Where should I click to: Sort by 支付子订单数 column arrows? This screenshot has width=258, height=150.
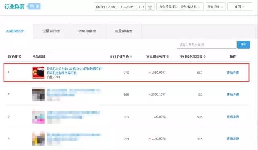point(131,57)
